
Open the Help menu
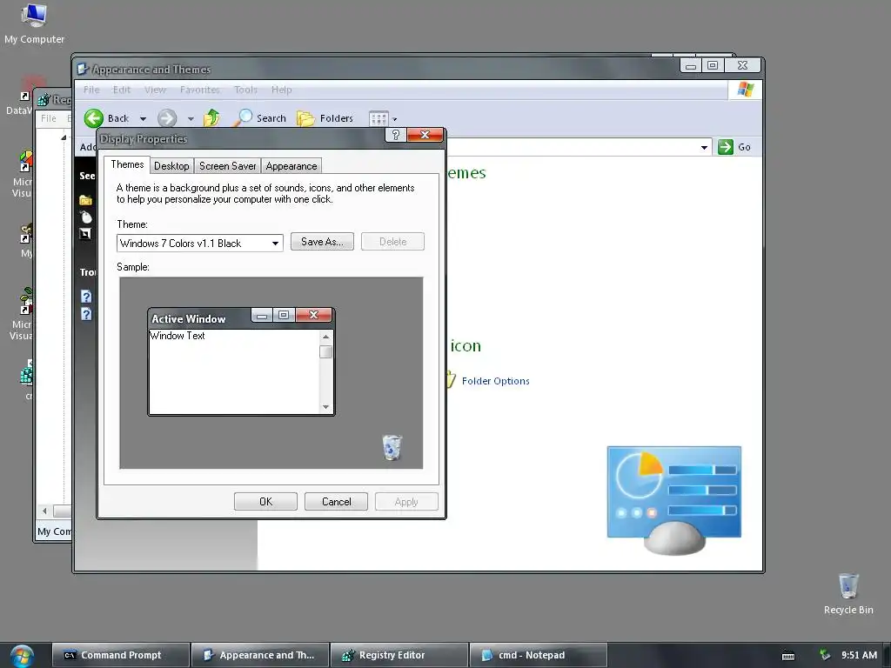[x=281, y=90]
